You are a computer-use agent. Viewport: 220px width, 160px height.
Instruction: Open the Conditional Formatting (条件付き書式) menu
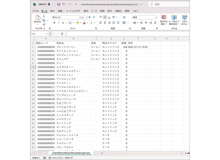coord(164,20)
